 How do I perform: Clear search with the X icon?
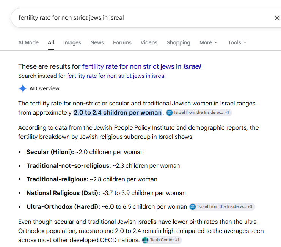tap(277, 18)
